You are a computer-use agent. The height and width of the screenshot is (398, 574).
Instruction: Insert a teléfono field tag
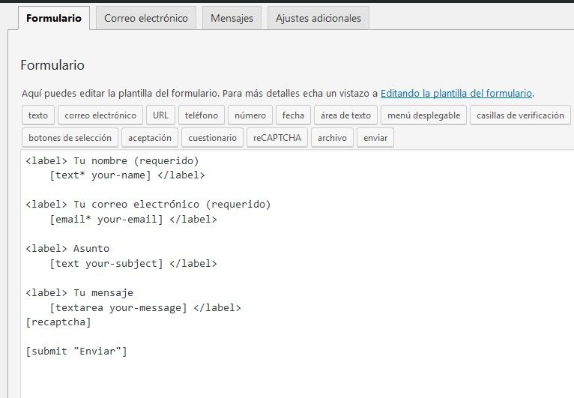point(202,115)
